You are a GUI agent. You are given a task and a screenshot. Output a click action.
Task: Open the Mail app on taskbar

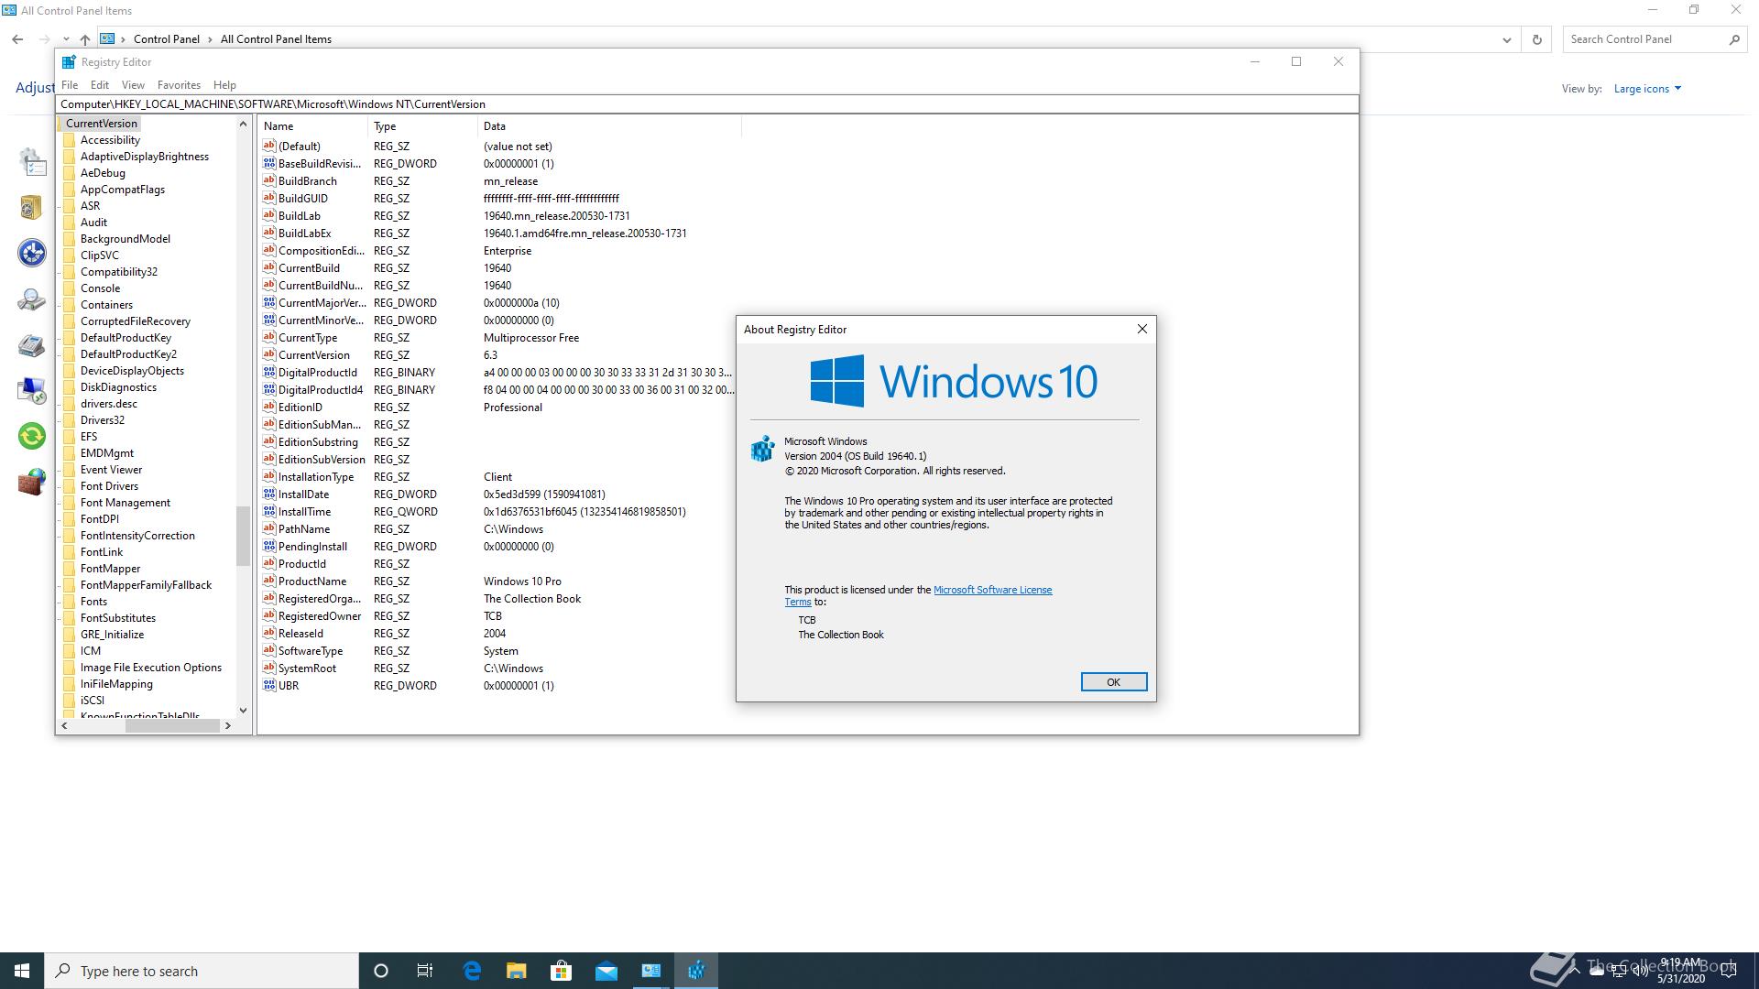pos(606,971)
